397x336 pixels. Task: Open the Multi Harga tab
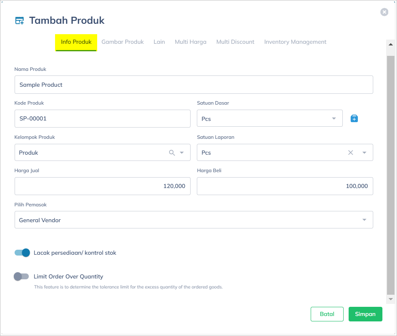[x=191, y=42]
